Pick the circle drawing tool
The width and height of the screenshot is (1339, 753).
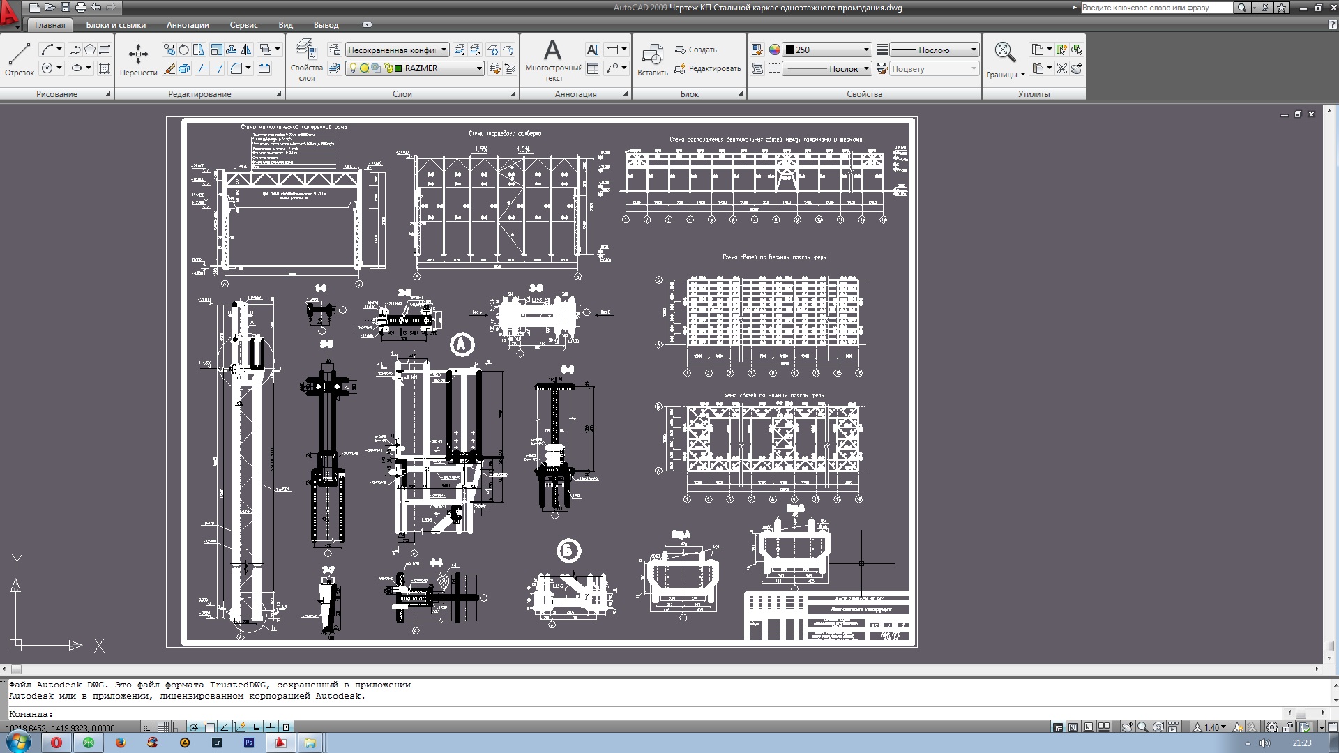click(47, 68)
